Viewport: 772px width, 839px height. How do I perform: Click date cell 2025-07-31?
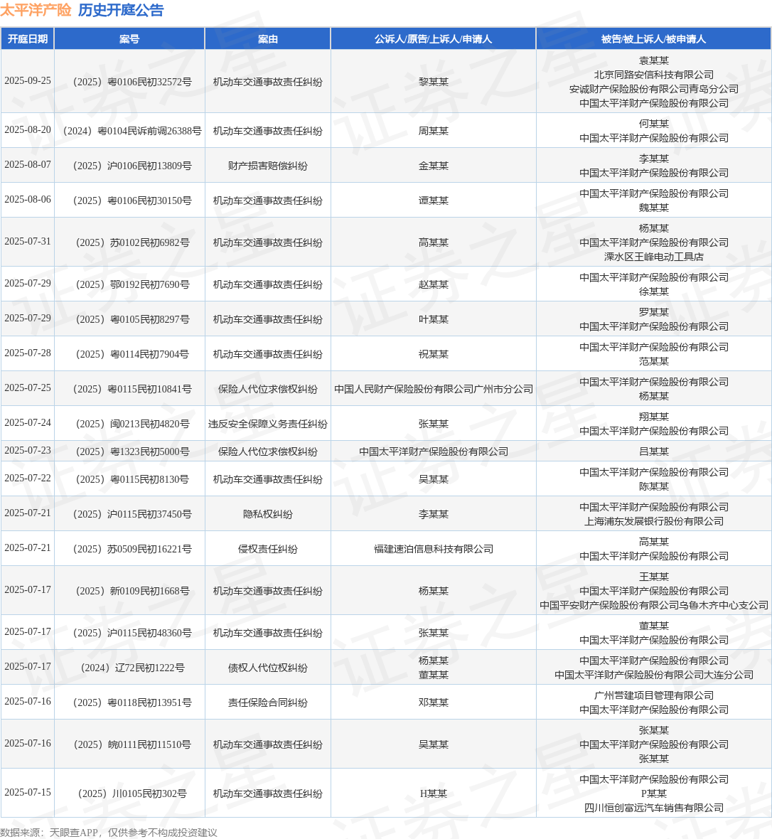click(x=28, y=241)
